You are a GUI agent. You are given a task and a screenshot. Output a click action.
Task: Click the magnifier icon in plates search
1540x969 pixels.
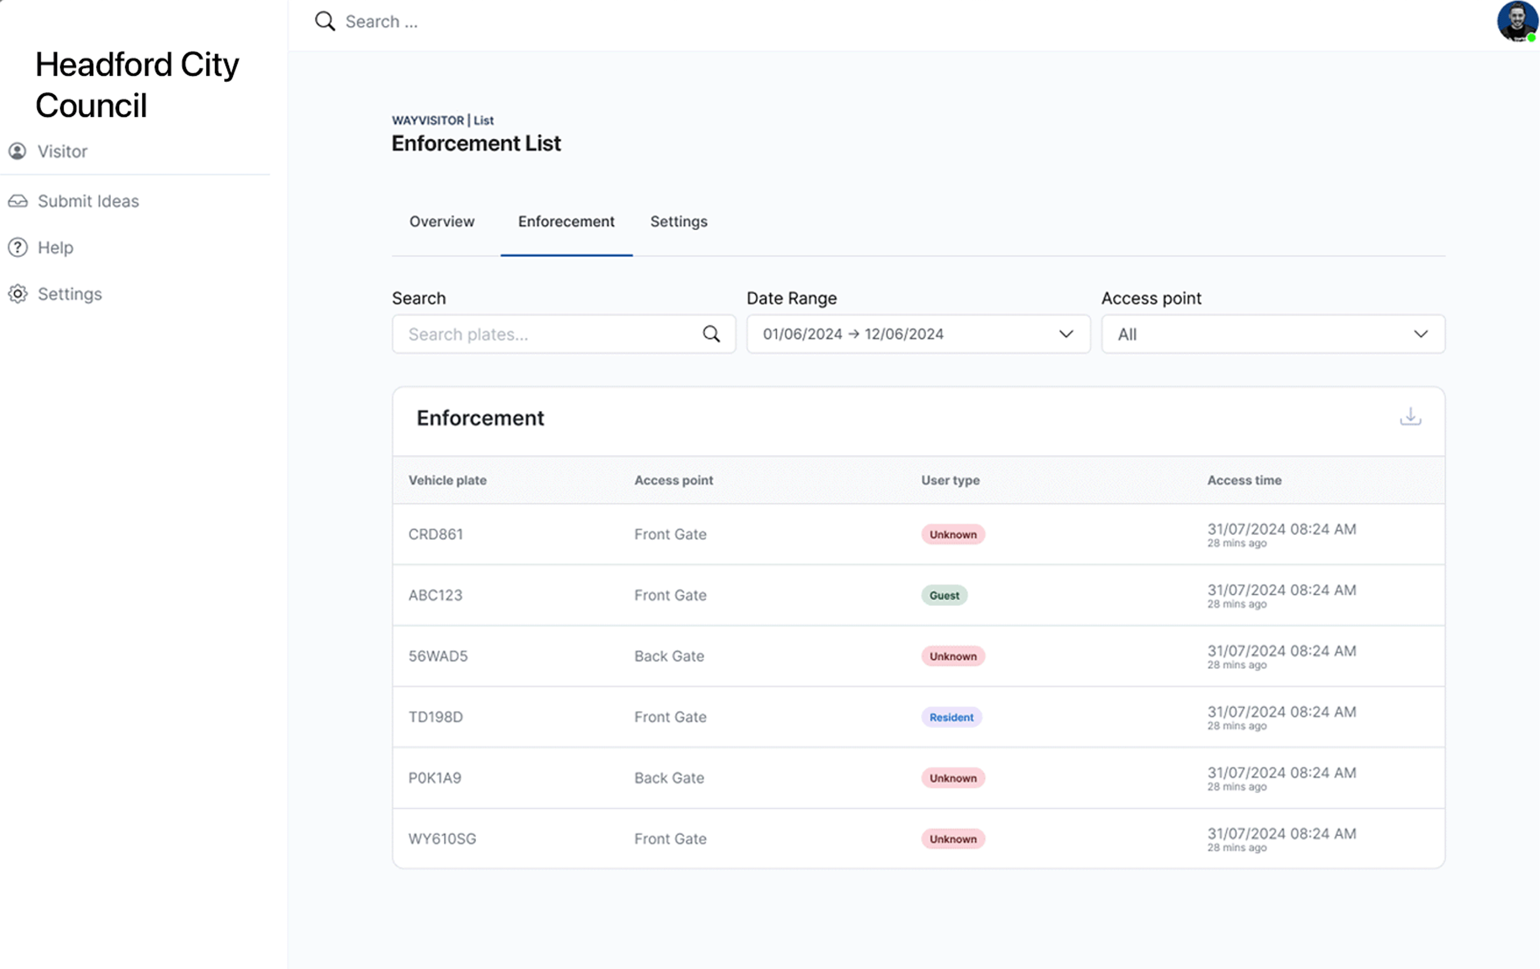[711, 334]
